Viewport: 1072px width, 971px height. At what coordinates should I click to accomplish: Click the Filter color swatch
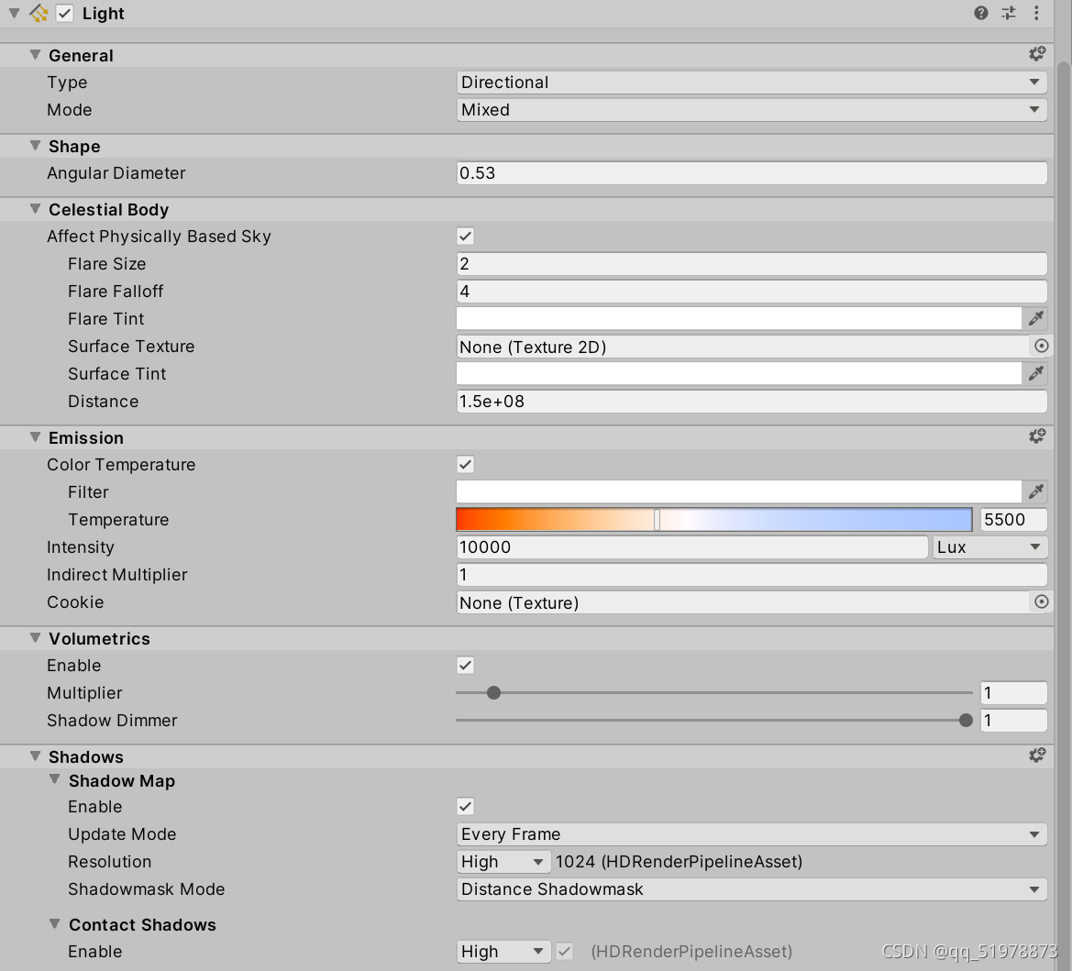pos(739,491)
